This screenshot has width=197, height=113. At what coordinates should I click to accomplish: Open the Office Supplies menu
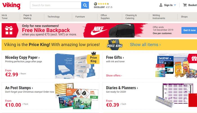[x=105, y=17]
